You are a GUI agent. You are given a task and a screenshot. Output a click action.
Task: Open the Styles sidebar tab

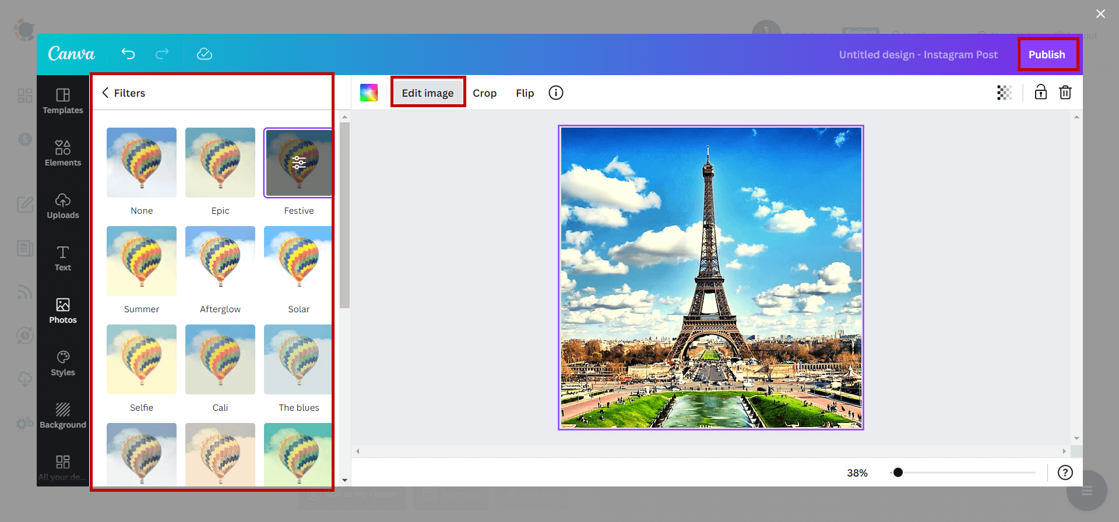click(63, 363)
